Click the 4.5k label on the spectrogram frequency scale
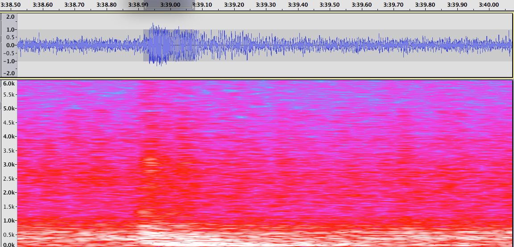 [x=8, y=122]
